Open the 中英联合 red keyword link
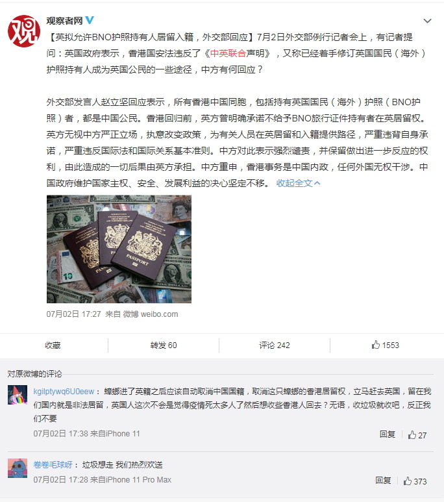Image resolution: width=444 pixels, height=502 pixels. pyautogui.click(x=228, y=53)
